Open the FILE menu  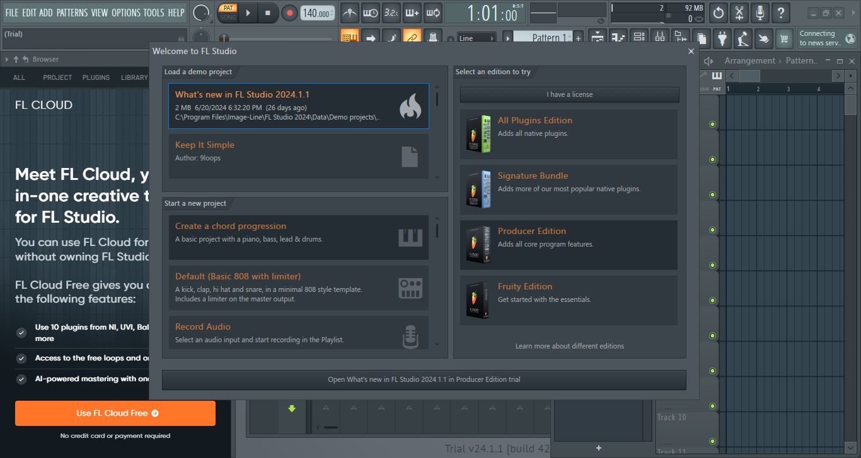pyautogui.click(x=11, y=13)
